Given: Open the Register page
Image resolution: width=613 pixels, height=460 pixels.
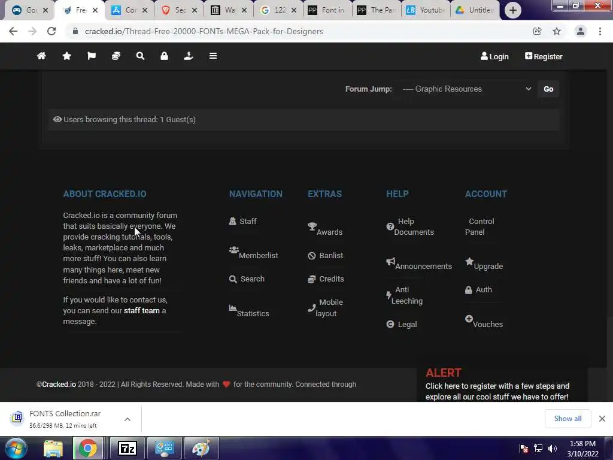Looking at the screenshot, I should click(544, 56).
